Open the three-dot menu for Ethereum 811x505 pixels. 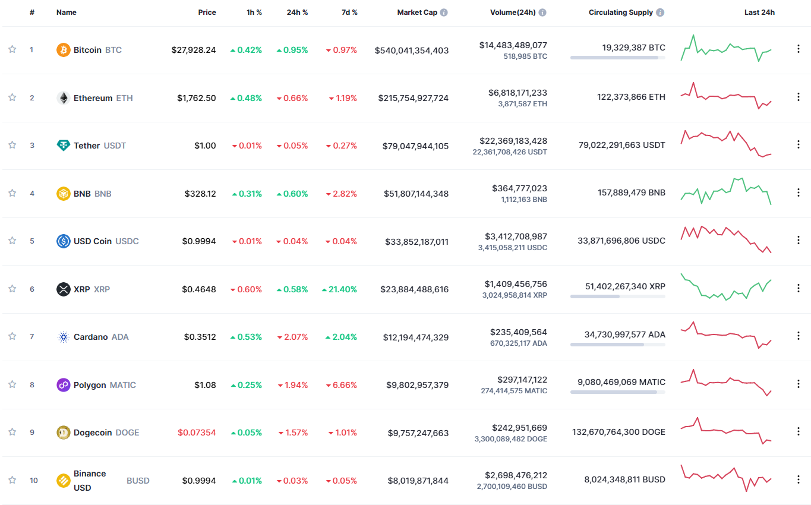pos(798,97)
